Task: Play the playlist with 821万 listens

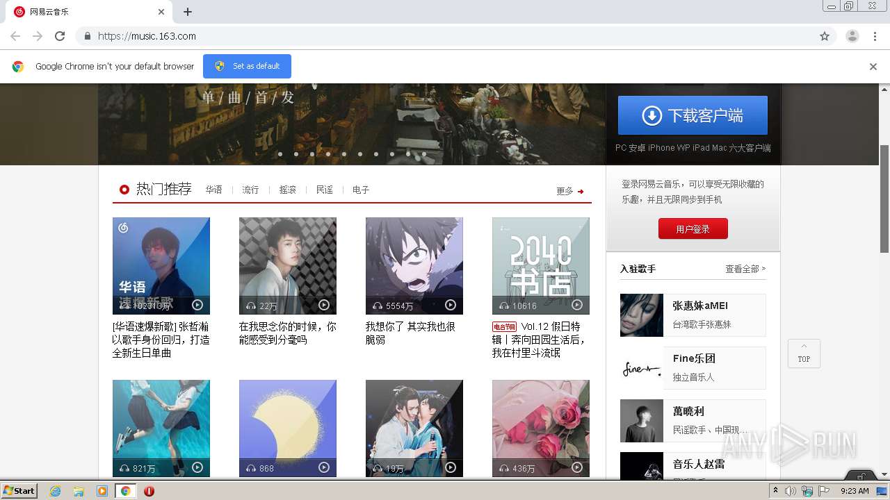Action: [197, 467]
